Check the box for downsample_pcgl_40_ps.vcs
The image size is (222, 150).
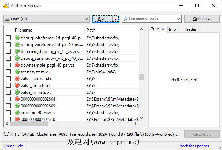[x=8, y=65]
